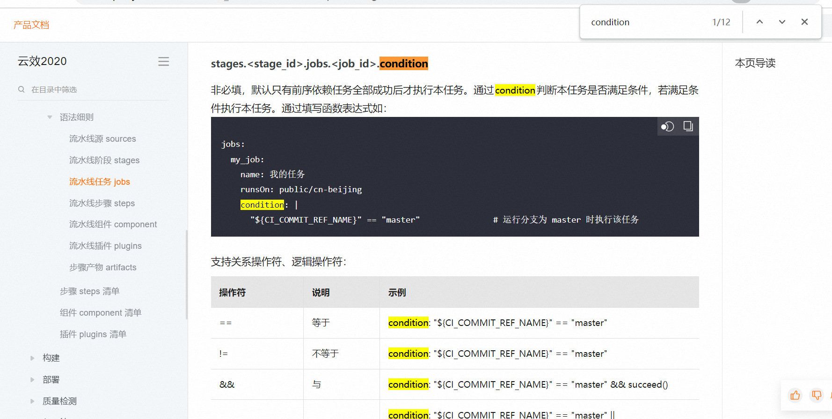
Task: Click the 产品文档 header link
Action: pos(31,25)
